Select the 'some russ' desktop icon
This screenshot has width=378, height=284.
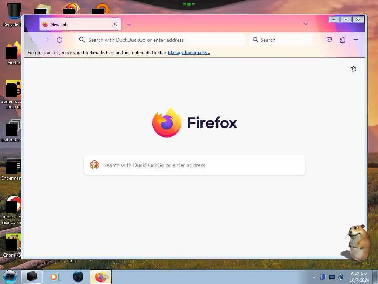click(11, 94)
